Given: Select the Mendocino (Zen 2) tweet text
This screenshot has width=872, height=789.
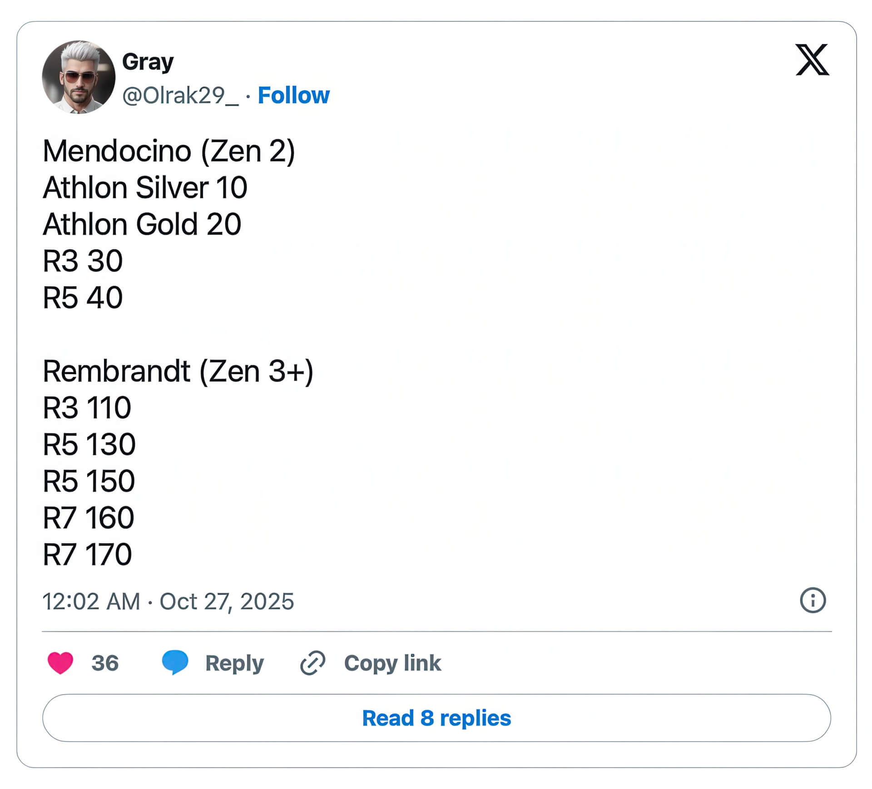Looking at the screenshot, I should click(168, 150).
